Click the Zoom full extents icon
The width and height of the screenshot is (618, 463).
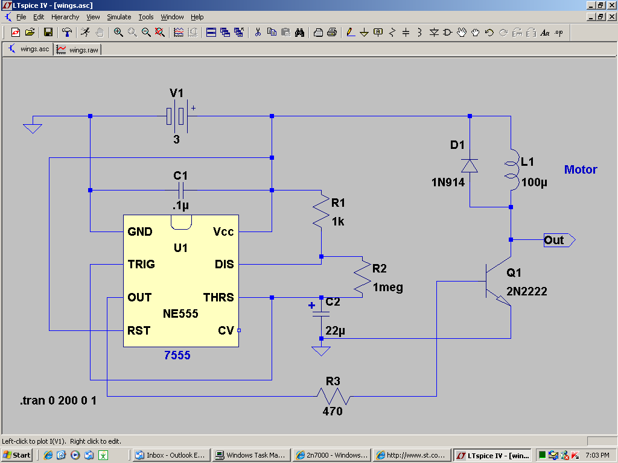(x=159, y=33)
